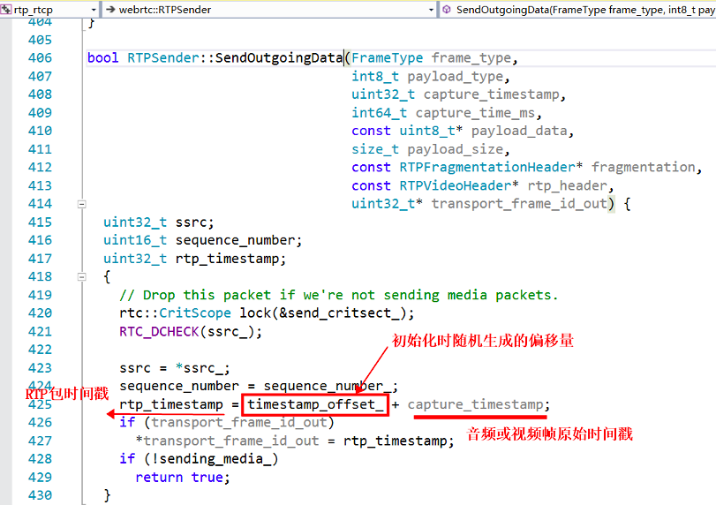Click the project icon beside rtp_rtcp

(x=5, y=10)
